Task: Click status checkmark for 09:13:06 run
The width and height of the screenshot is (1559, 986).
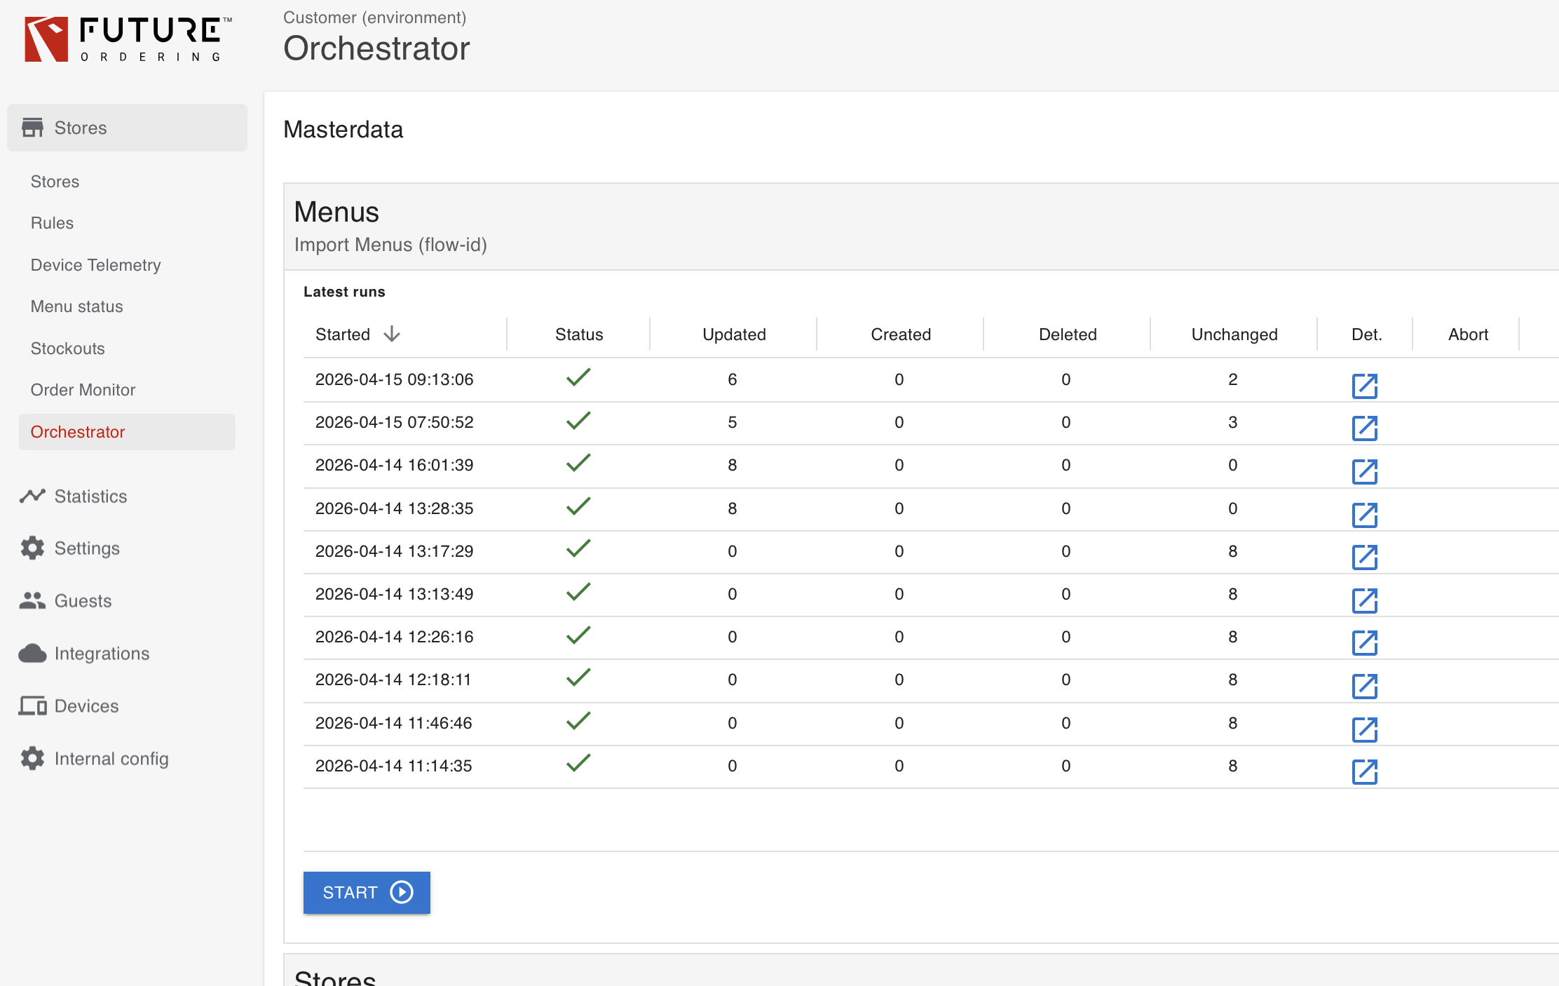Action: pos(578,377)
